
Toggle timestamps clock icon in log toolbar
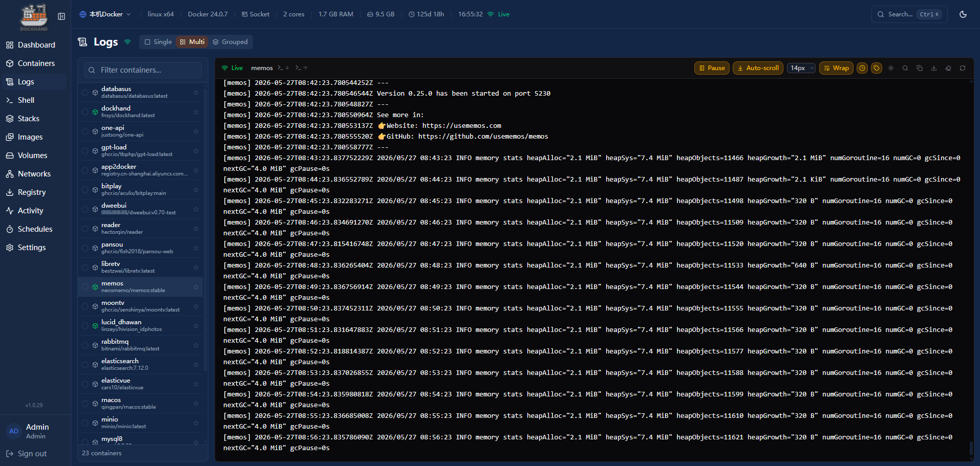click(x=862, y=68)
